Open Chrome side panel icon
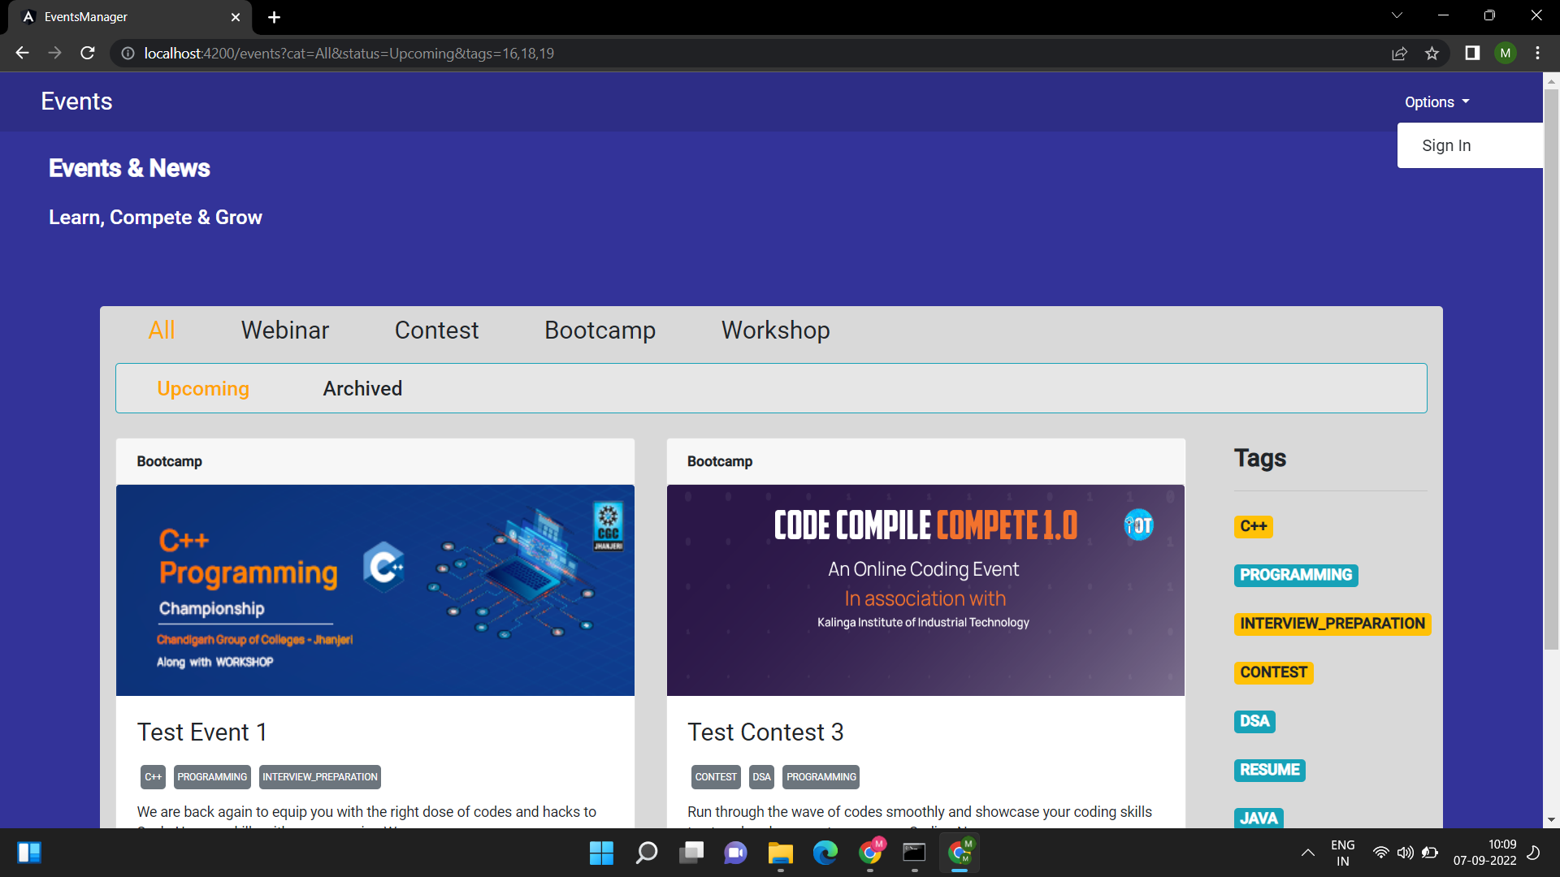Viewport: 1560px width, 877px height. [x=1471, y=54]
